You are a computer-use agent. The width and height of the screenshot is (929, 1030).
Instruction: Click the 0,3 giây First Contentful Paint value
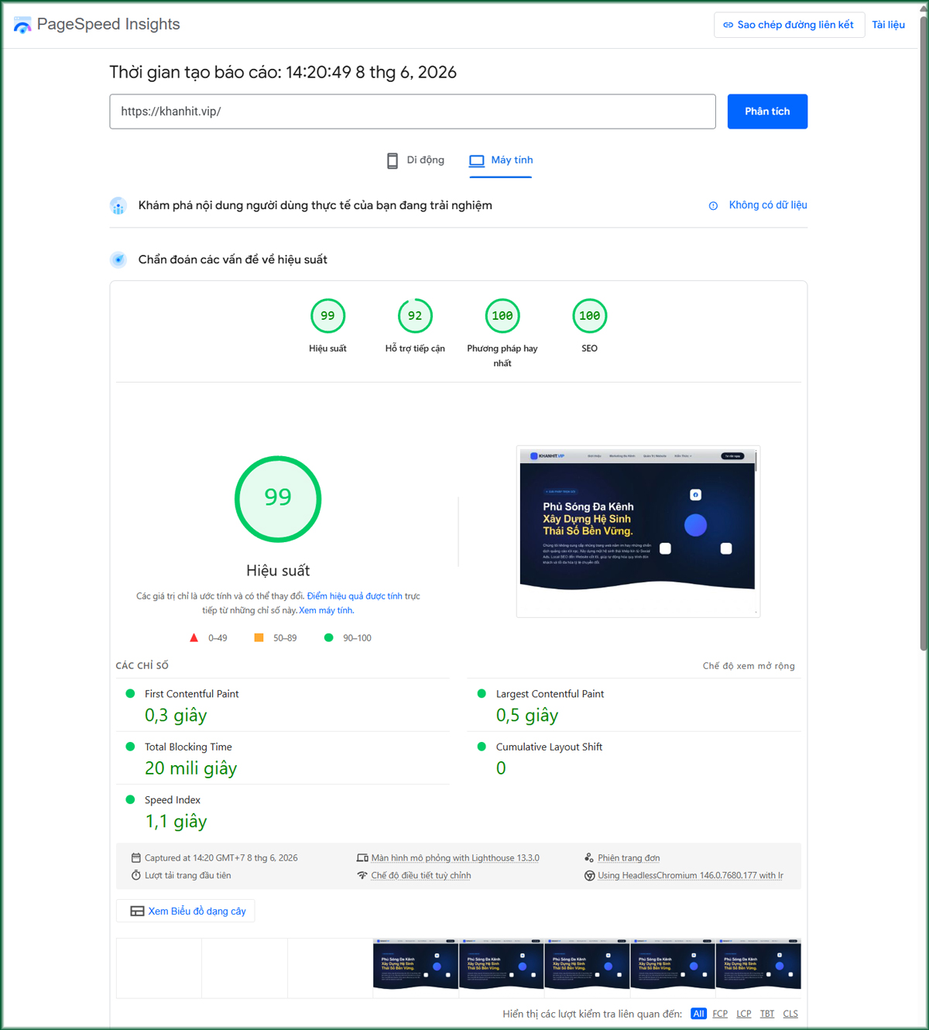tap(176, 715)
